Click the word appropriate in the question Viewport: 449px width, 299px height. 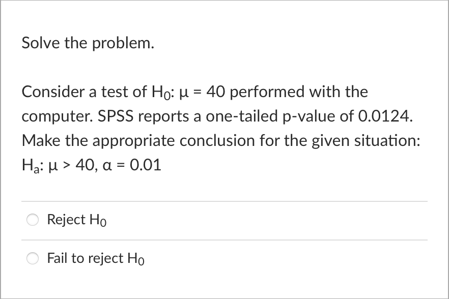133,141
